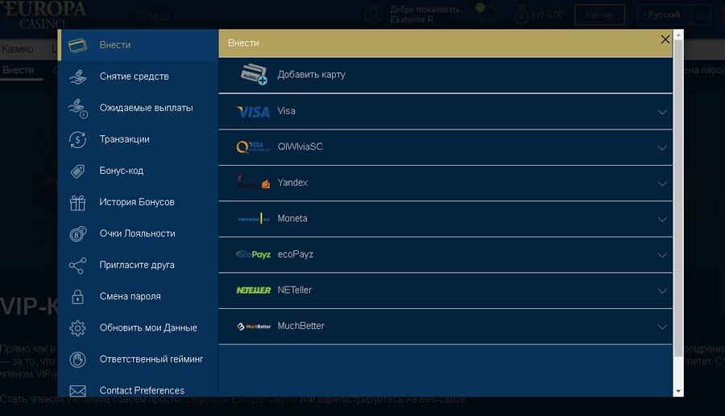Viewport: 725px width, 416px height.
Task: Click the Добавить карту link
Action: pos(311,75)
